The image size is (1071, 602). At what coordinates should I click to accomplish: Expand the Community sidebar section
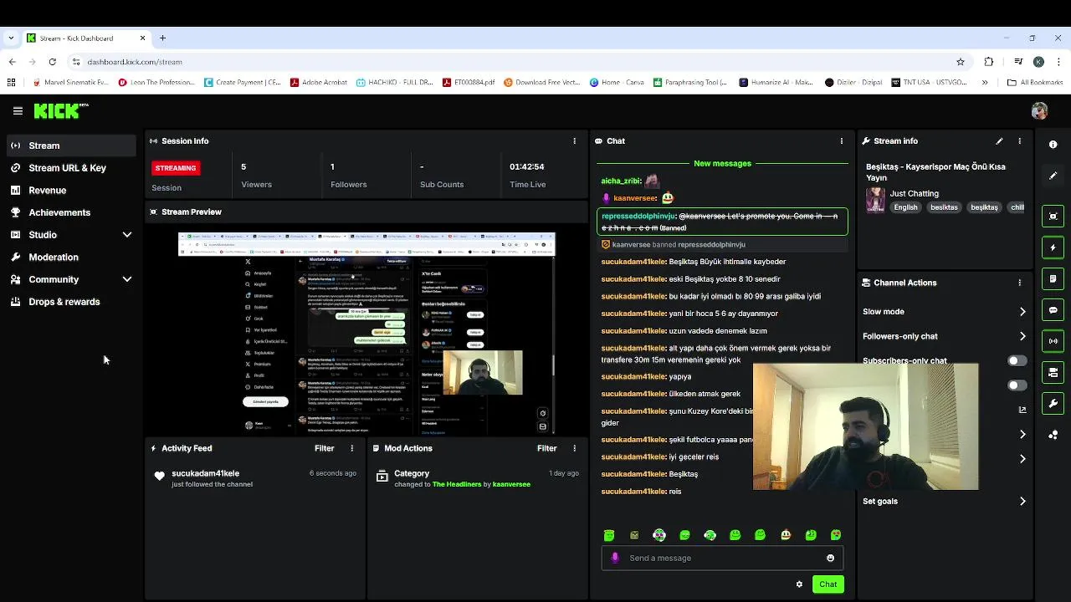click(x=127, y=279)
